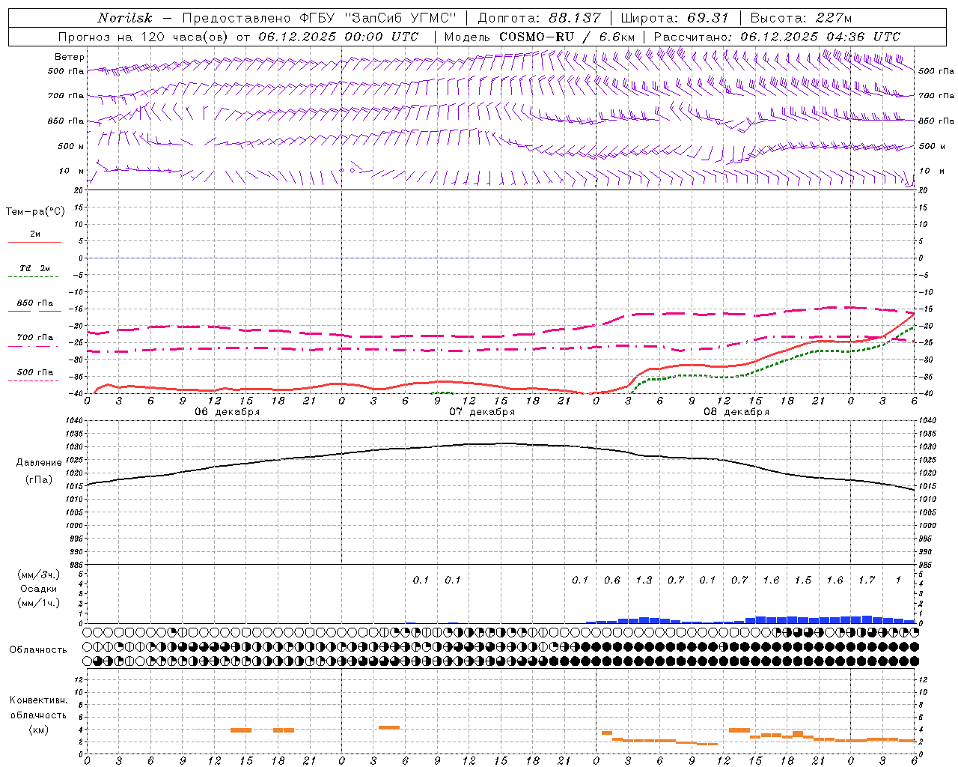
Task: Select the "(км)" unit label
Action: point(38,730)
